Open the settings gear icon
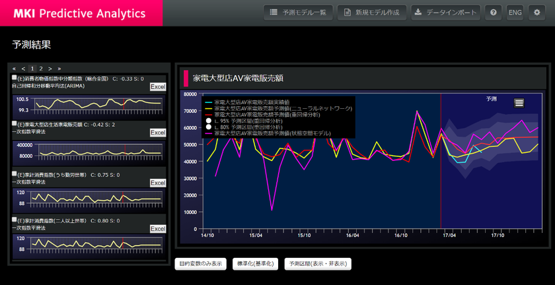This screenshot has width=555, height=285. click(x=536, y=13)
